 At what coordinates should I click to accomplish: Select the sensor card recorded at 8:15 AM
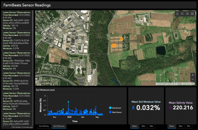coord(17,118)
